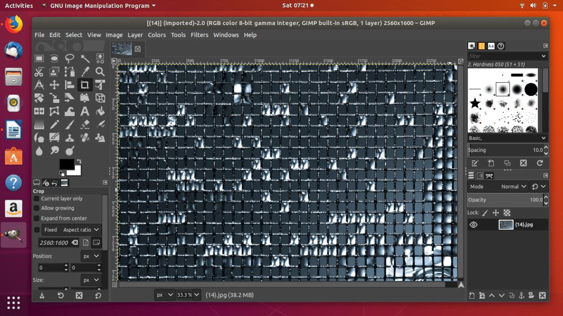The width and height of the screenshot is (563, 316).
Task: Switch to Patterns tab in brushes dock
Action: pyautogui.click(x=481, y=46)
